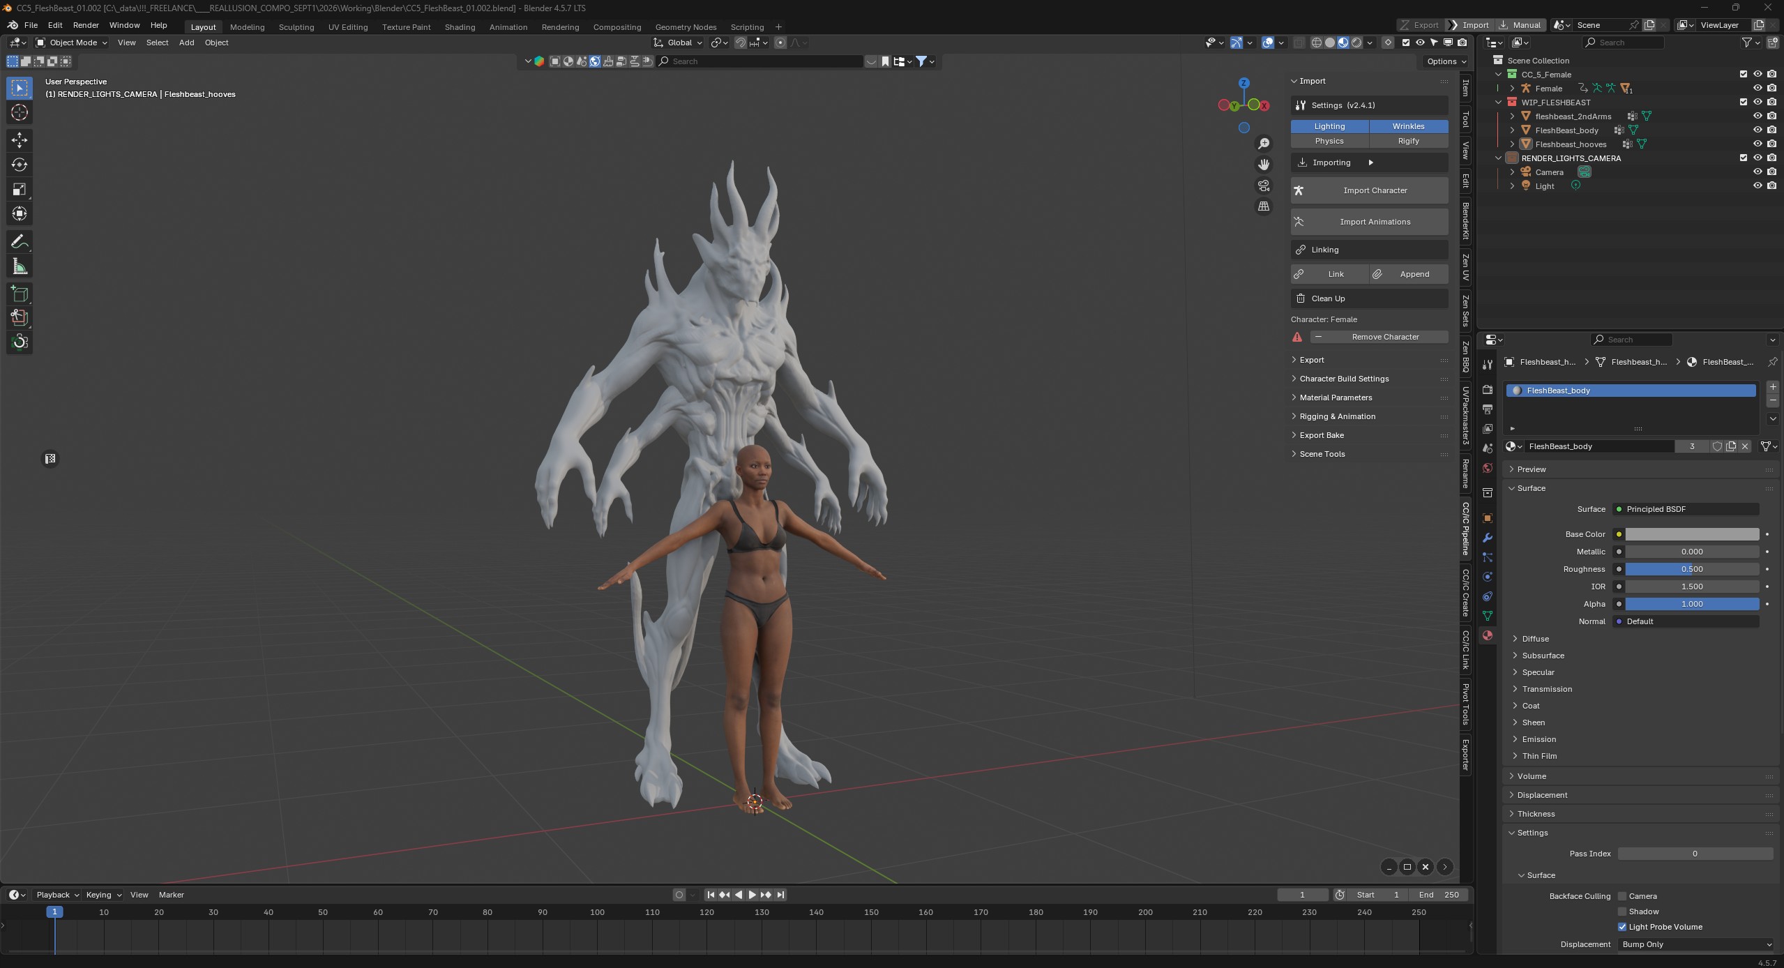Image resolution: width=1784 pixels, height=968 pixels.
Task: Select the Measure tool
Action: 20,266
